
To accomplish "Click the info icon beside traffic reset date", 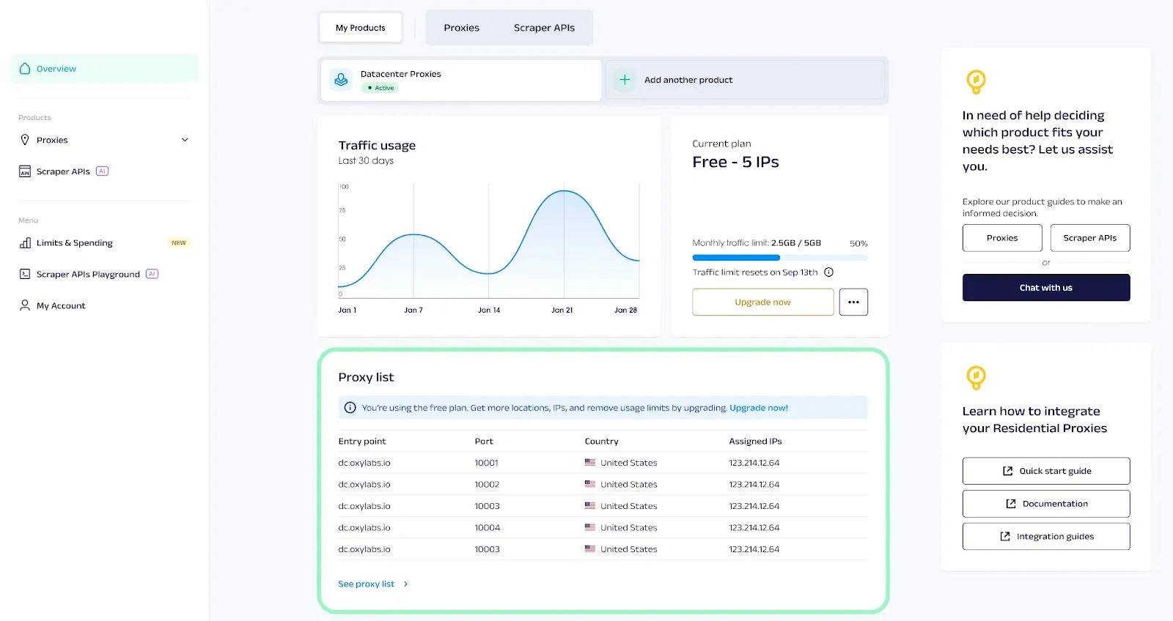I will [828, 272].
